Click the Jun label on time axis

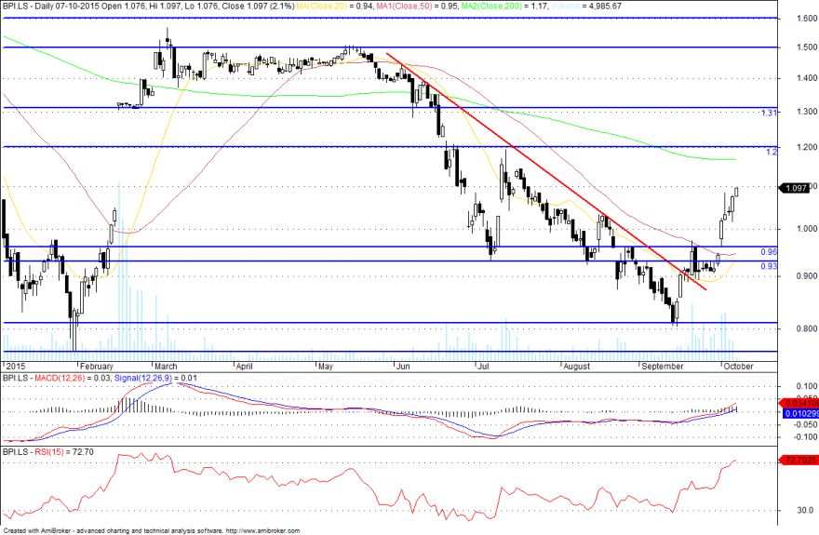pos(403,367)
